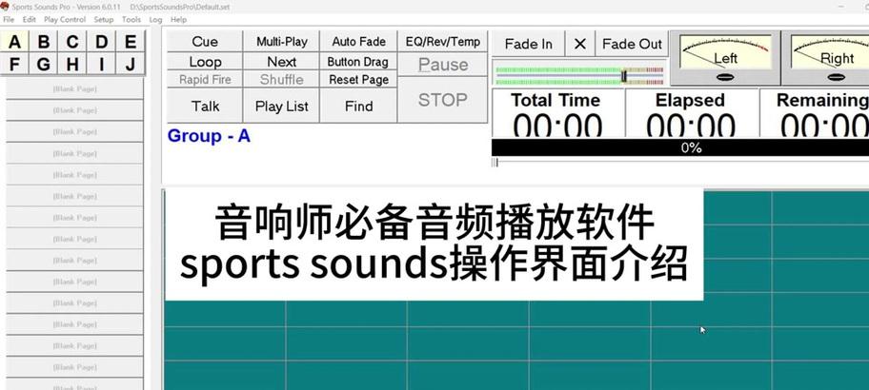This screenshot has height=390, width=869.
Task: Click the X crossfade button
Action: pos(579,44)
